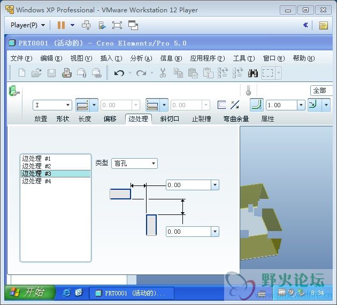
Task: Open the 分析(A) menu
Action: [141, 58]
